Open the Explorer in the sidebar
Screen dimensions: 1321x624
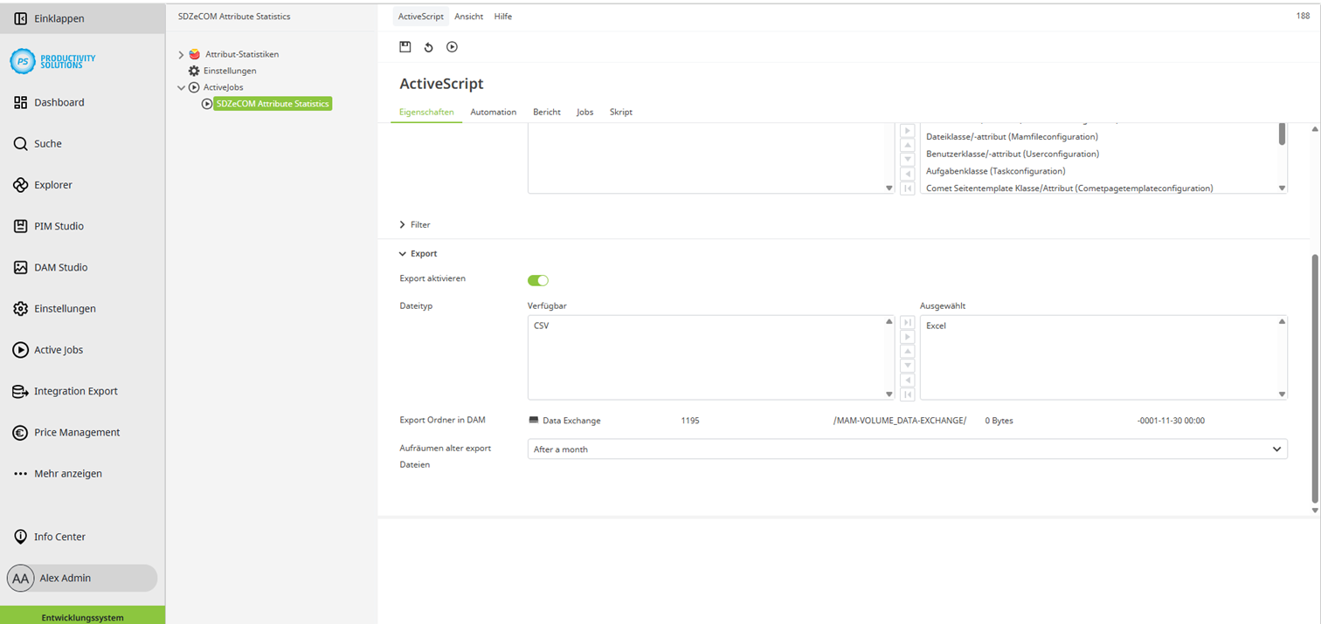pyautogui.click(x=52, y=185)
